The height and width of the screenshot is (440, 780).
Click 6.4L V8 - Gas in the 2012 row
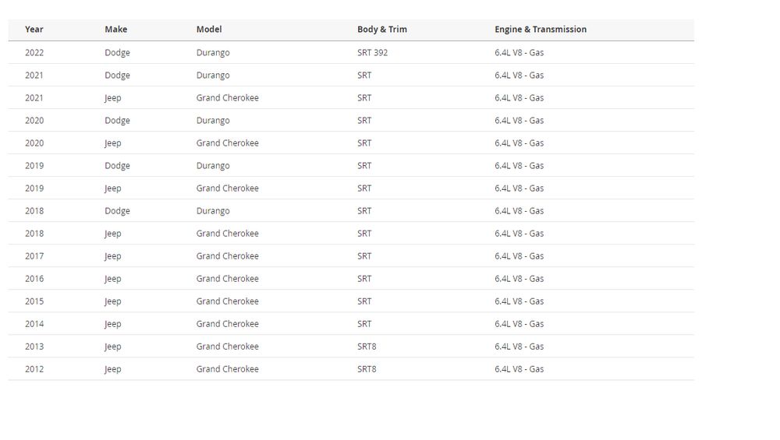pos(519,369)
